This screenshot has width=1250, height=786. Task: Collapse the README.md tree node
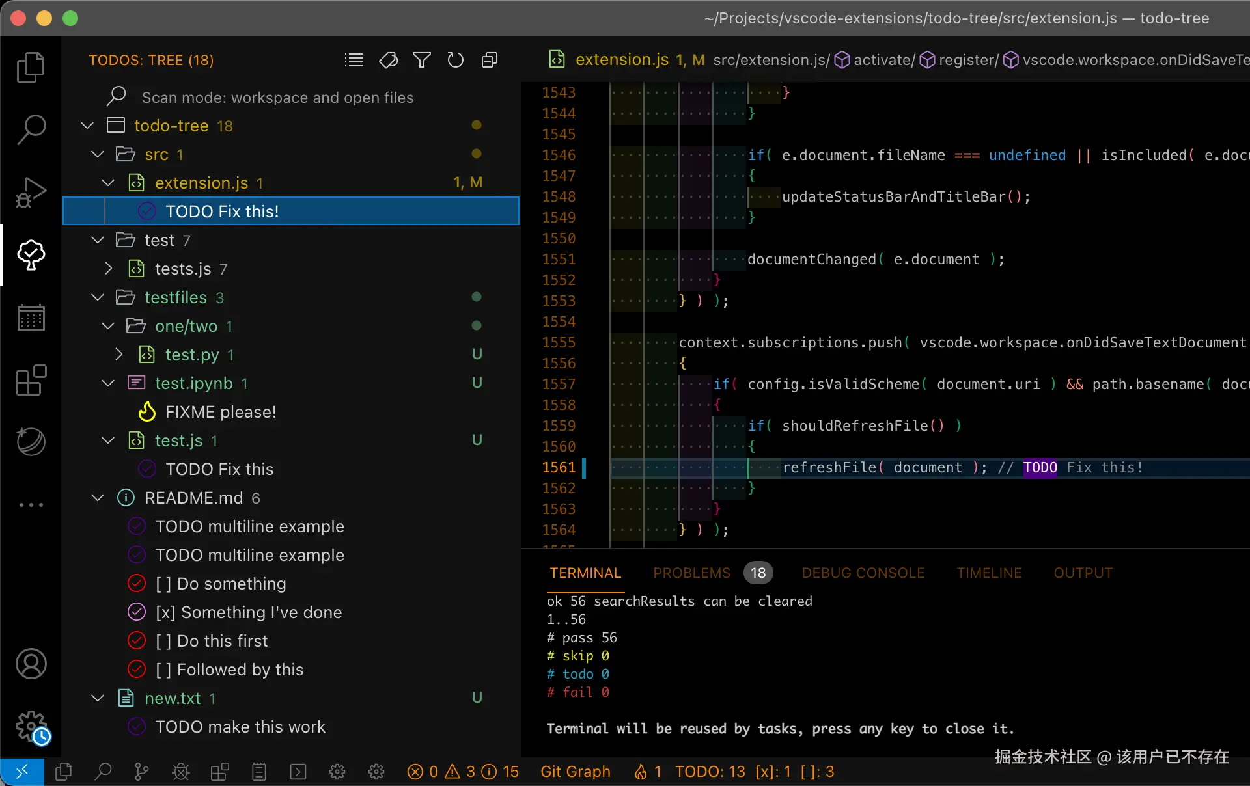click(98, 498)
